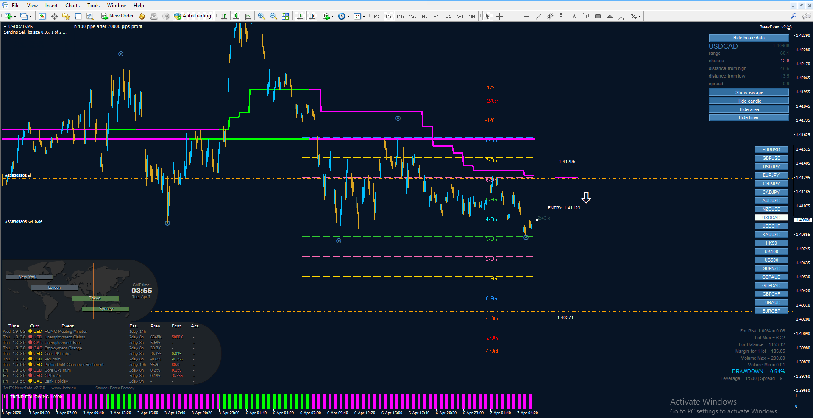Open the periods clock dropdown
Viewport: 813px width, 419px height.
348,16
